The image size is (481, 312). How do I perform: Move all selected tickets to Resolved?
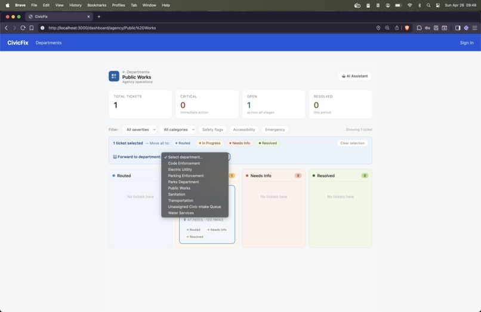(268, 143)
